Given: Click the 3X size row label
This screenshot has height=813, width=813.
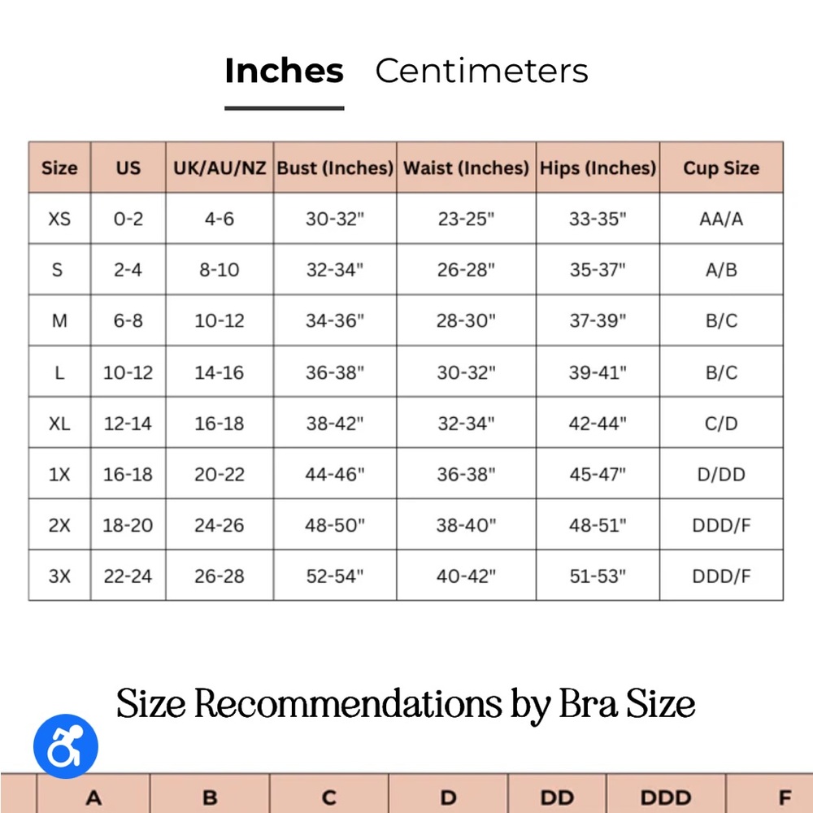Looking at the screenshot, I should tap(59, 576).
